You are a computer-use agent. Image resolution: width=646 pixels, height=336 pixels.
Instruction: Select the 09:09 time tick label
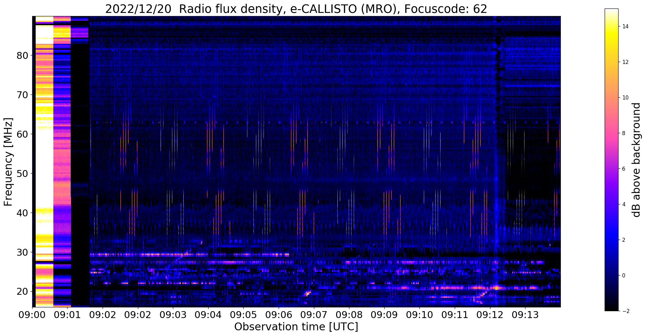pyautogui.click(x=384, y=315)
